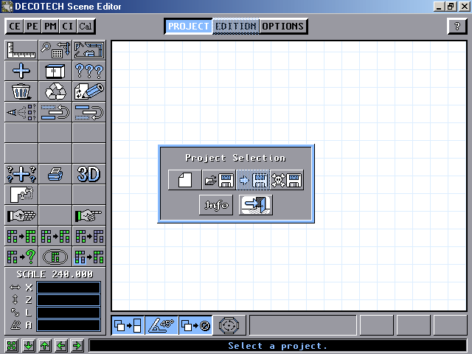Click the recycle arrows icon
This screenshot has width=472, height=354.
(55, 91)
